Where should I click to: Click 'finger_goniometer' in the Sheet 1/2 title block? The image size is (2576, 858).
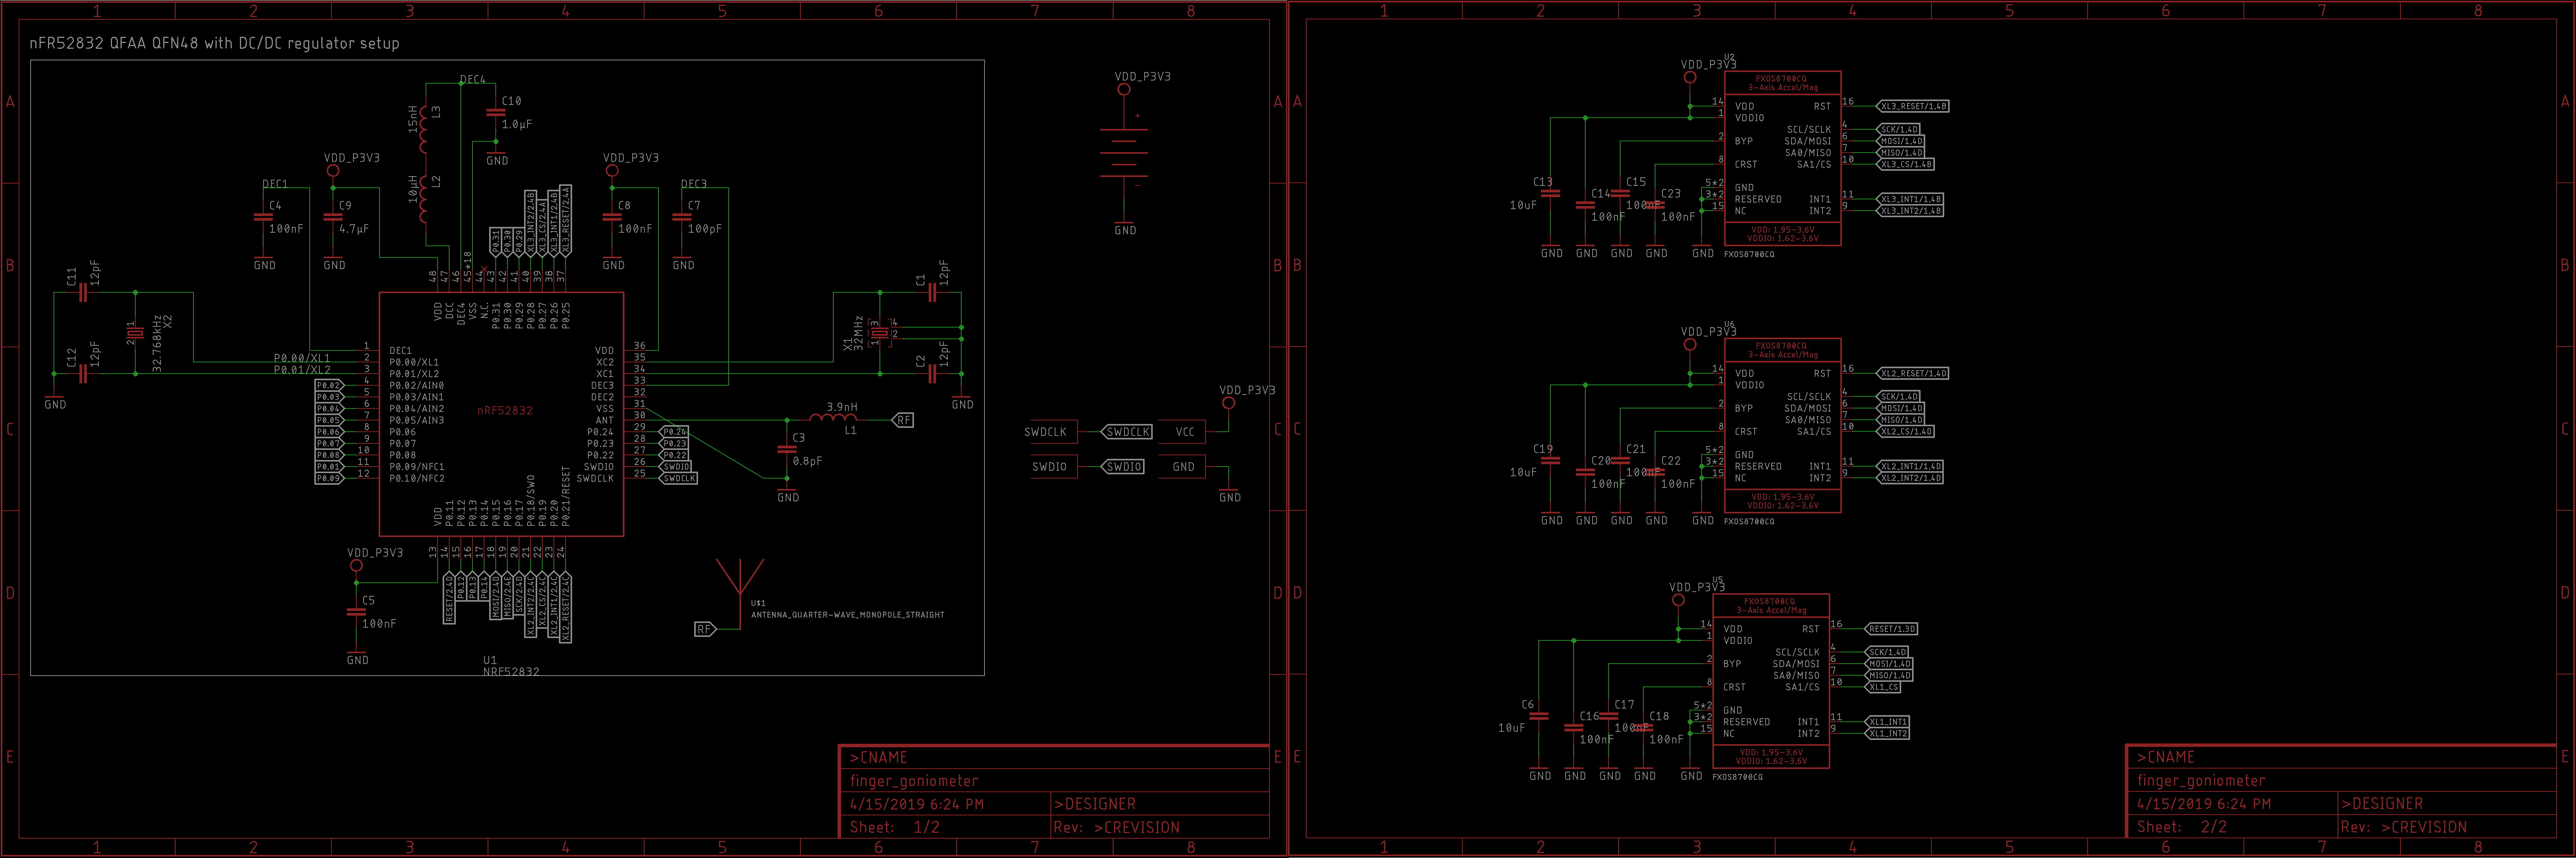913,781
